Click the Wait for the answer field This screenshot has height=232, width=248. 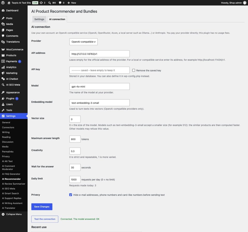(75, 167)
